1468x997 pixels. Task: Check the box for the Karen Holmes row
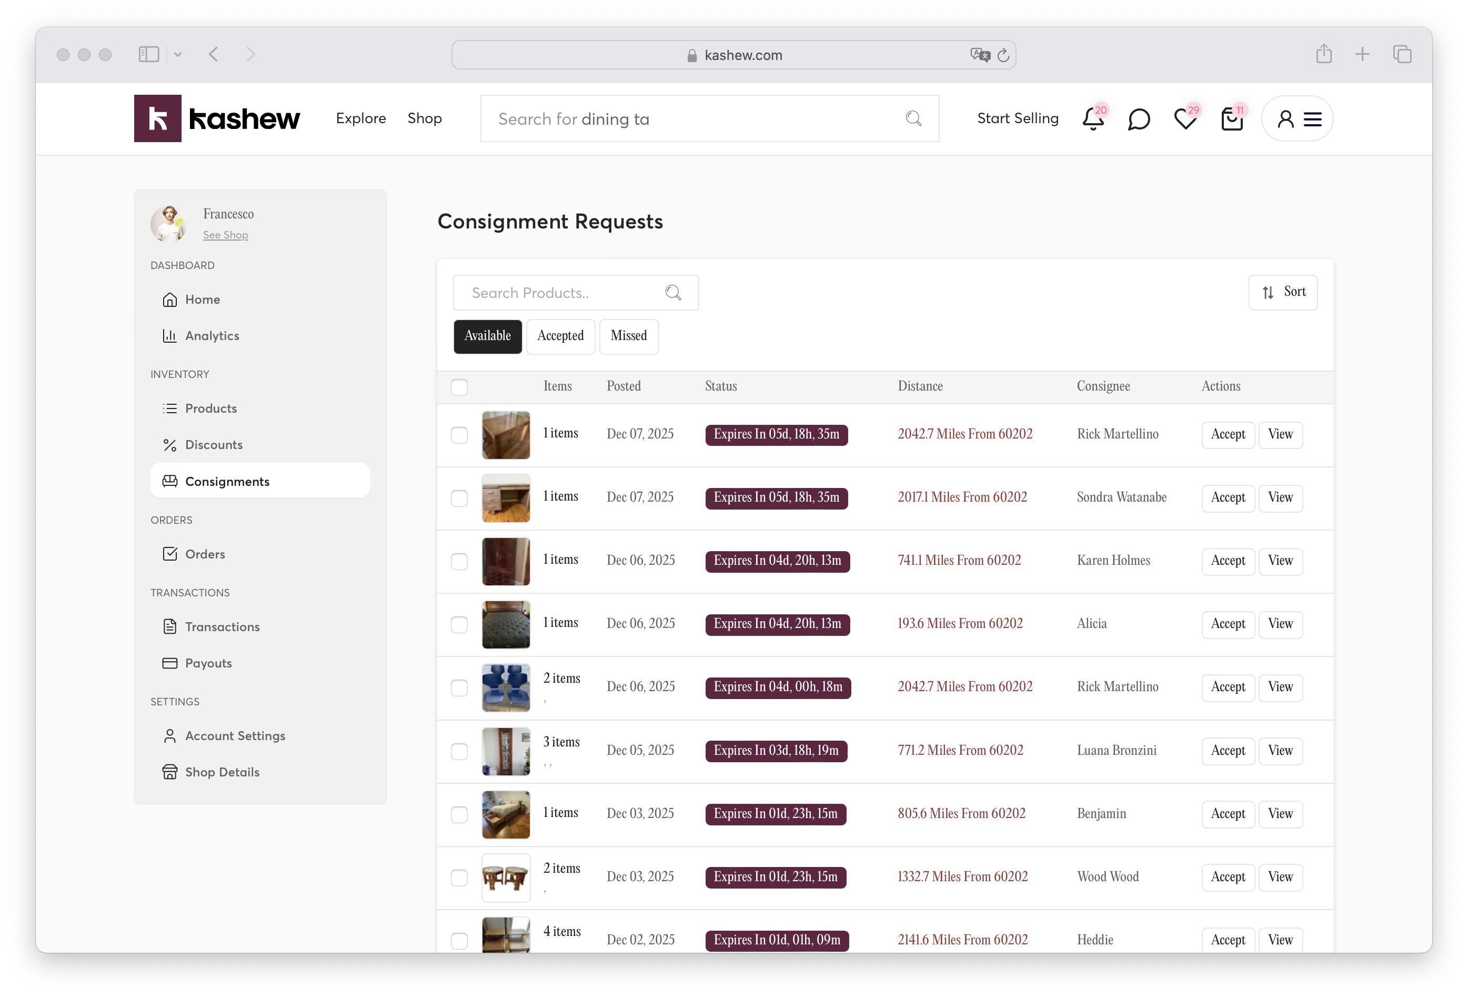coord(459,562)
